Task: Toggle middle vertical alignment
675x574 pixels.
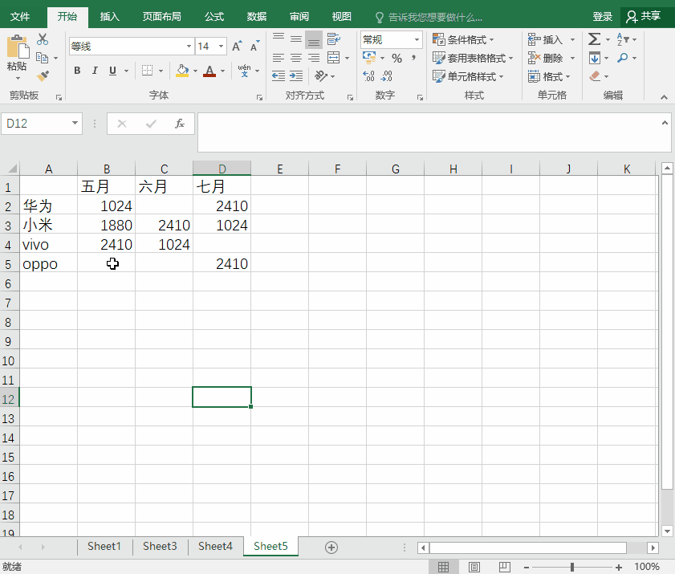Action: (x=296, y=39)
